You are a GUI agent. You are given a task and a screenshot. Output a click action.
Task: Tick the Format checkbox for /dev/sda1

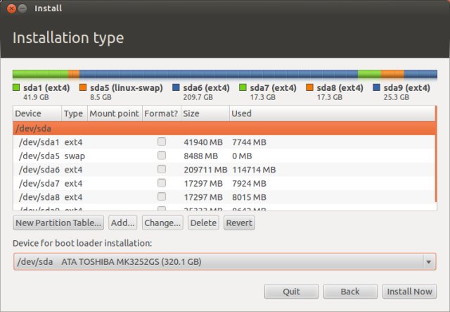click(x=162, y=142)
